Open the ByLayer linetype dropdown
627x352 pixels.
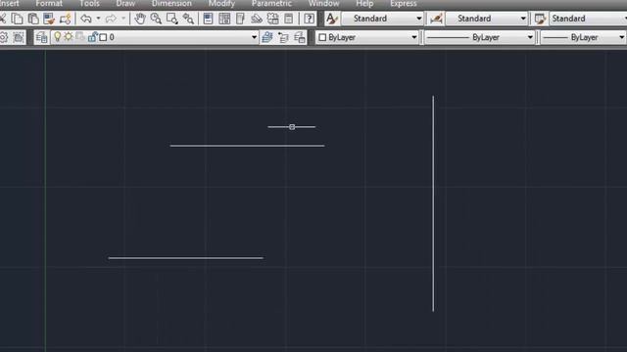479,37
